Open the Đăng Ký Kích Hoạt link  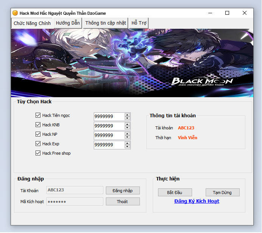point(197,201)
